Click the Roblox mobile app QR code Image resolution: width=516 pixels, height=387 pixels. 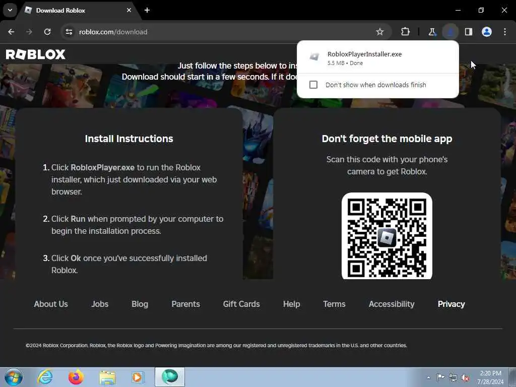[x=386, y=236]
